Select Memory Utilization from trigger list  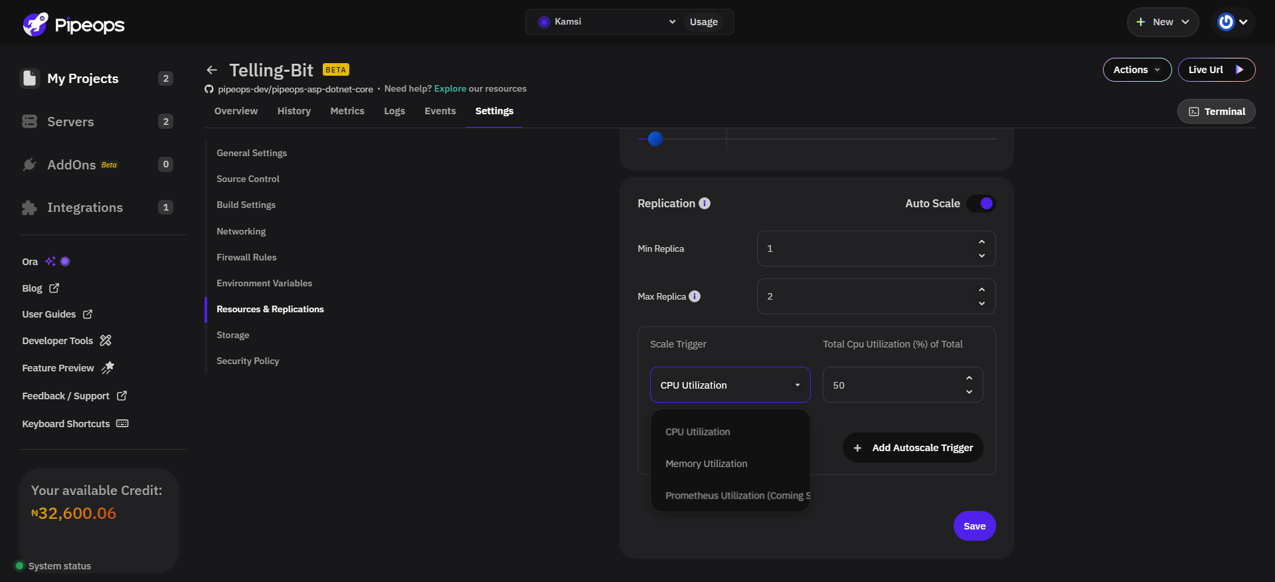pyautogui.click(x=707, y=464)
